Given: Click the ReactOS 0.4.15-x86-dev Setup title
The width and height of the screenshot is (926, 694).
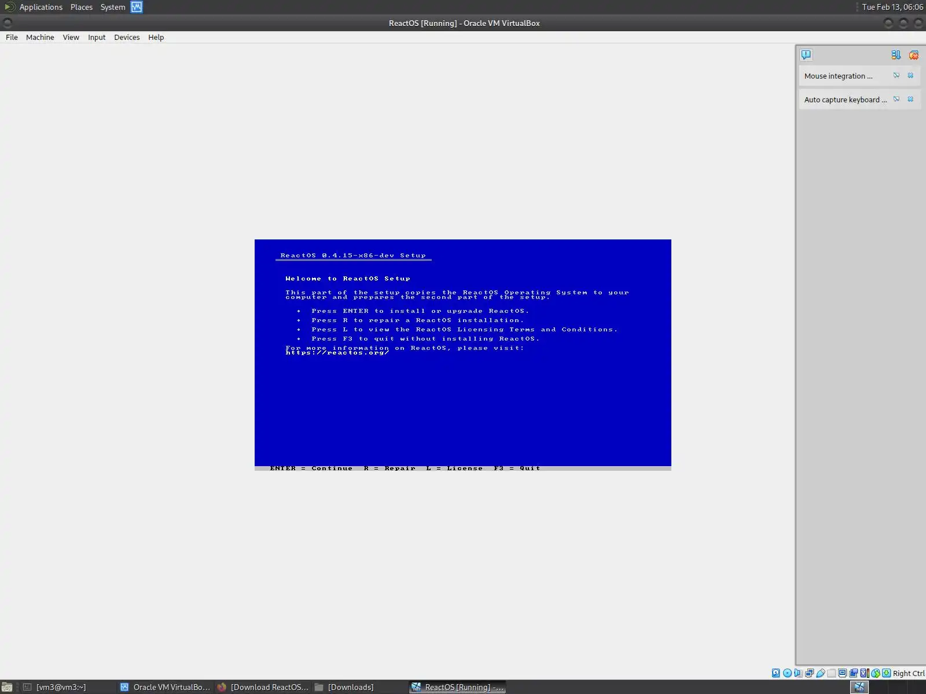Looking at the screenshot, I should [353, 255].
